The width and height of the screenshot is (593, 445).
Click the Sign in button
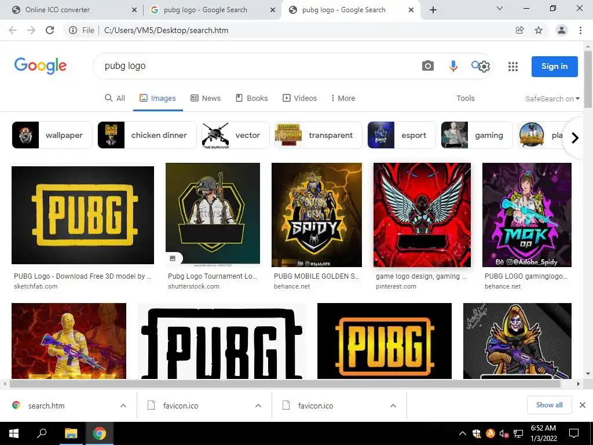click(554, 66)
